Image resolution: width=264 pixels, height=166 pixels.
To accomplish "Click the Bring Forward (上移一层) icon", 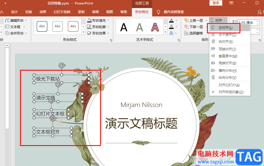I will [186, 20].
